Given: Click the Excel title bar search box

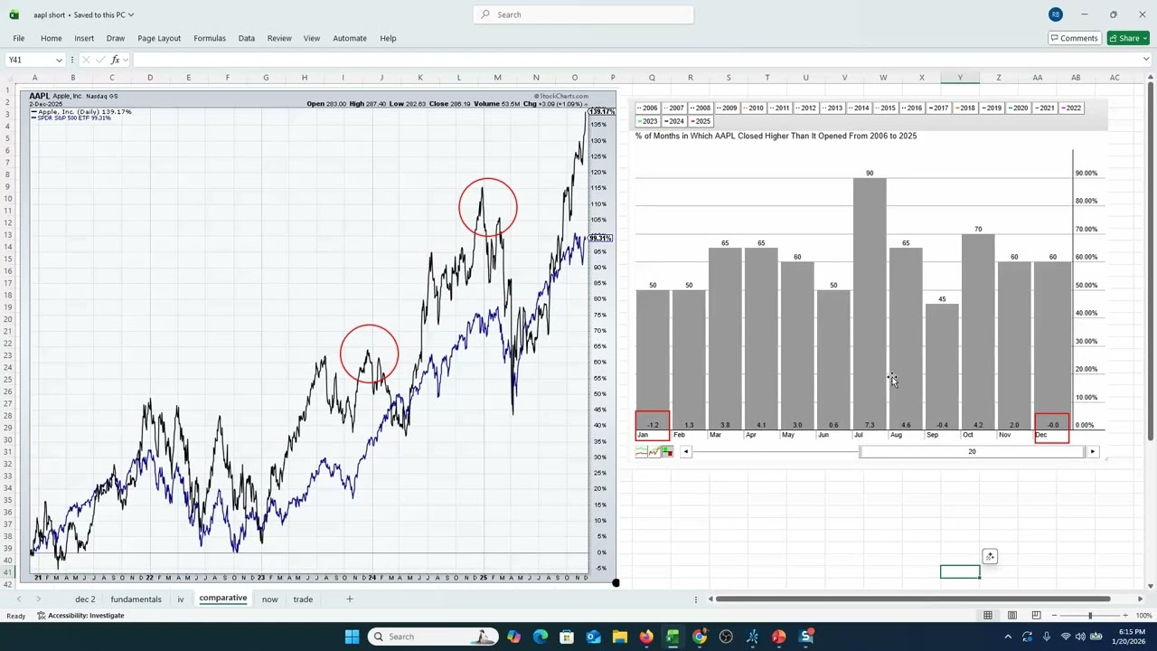Looking at the screenshot, I should (583, 14).
